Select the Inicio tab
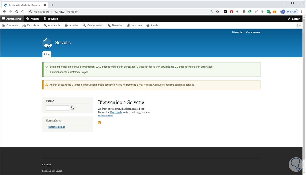This screenshot has height=175, width=306. (47, 54)
